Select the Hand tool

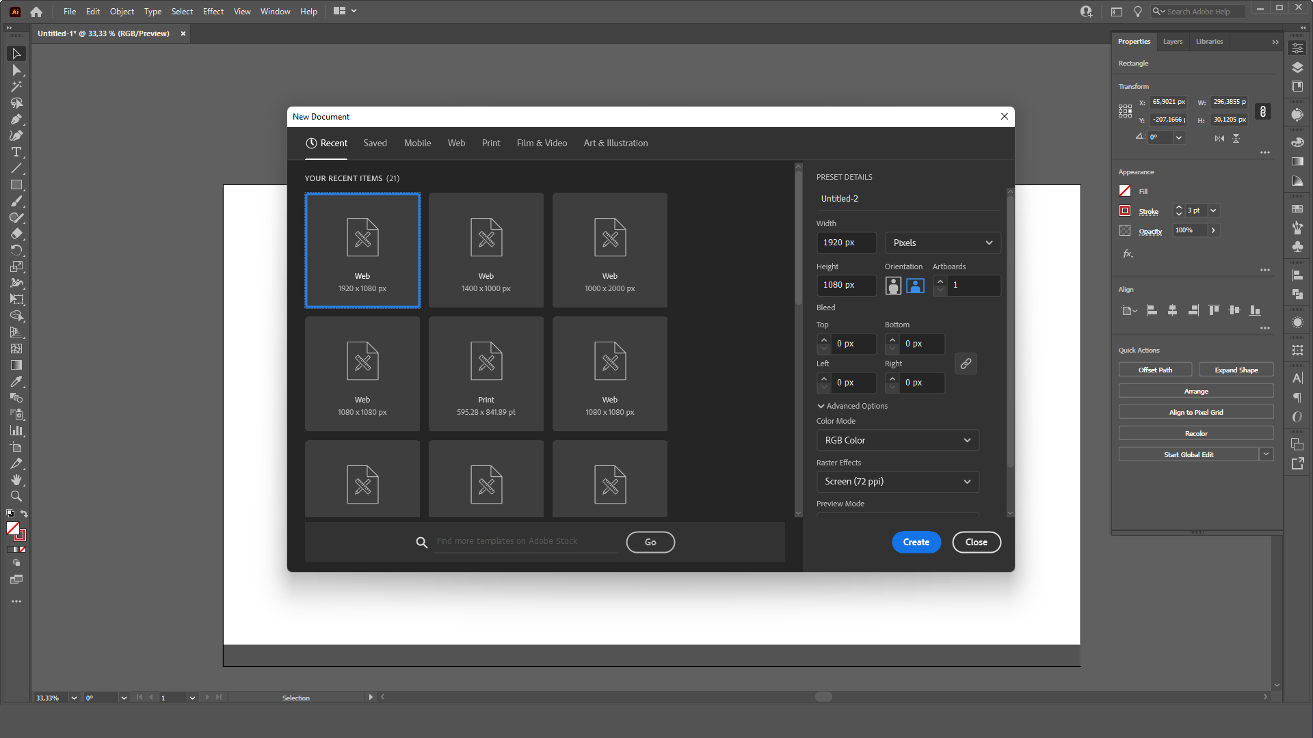[x=16, y=480]
